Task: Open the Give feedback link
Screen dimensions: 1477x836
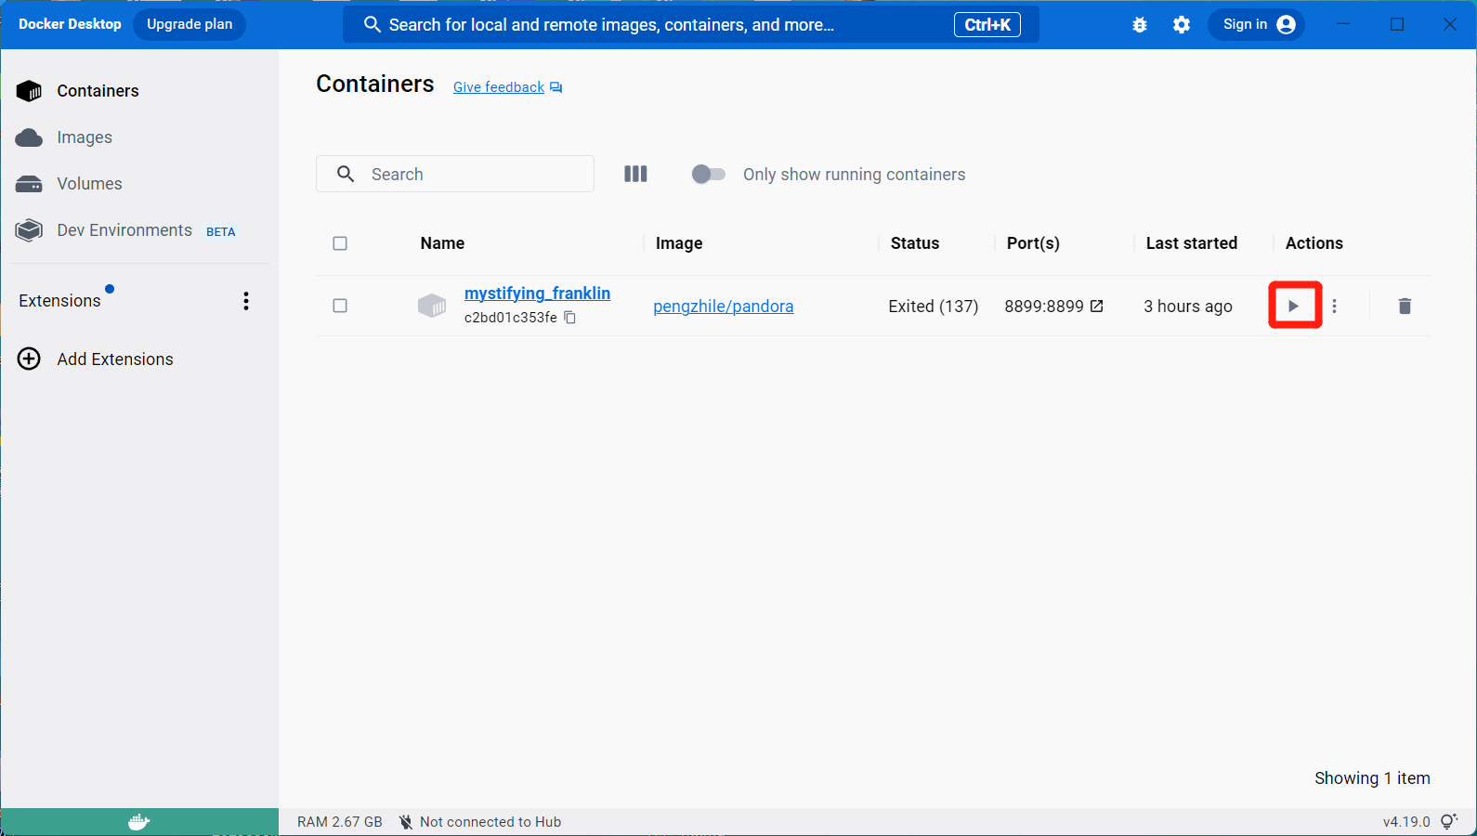Action: [499, 87]
